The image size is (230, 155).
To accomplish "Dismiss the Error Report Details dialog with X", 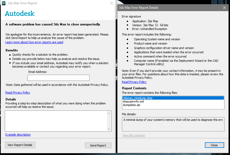I will pyautogui.click(x=224, y=7).
